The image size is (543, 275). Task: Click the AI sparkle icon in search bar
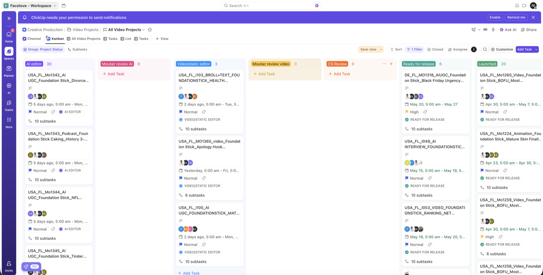(316, 6)
